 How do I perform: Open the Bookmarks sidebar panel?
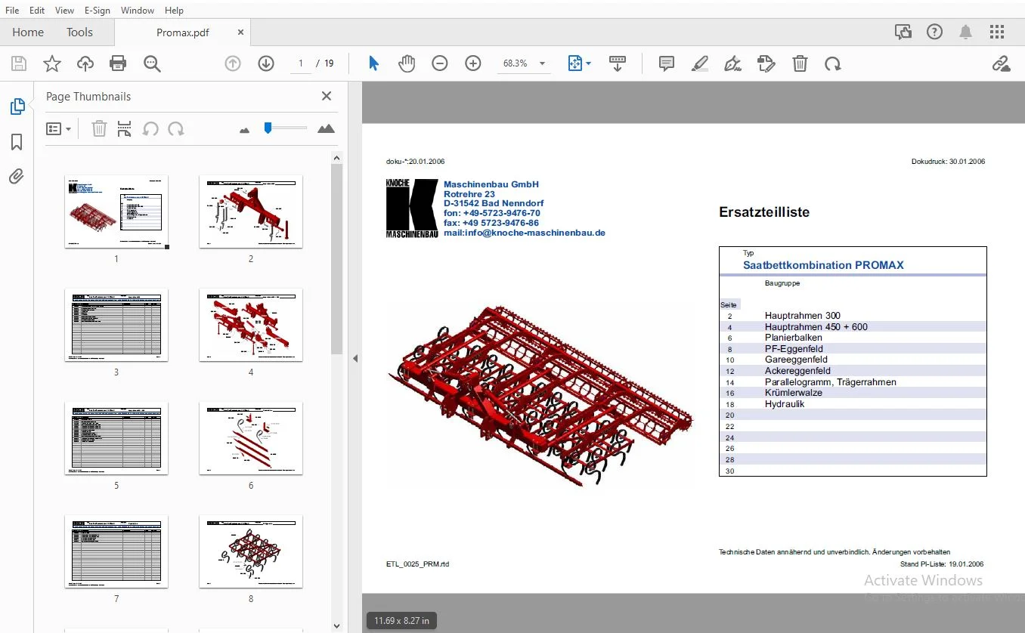17,142
